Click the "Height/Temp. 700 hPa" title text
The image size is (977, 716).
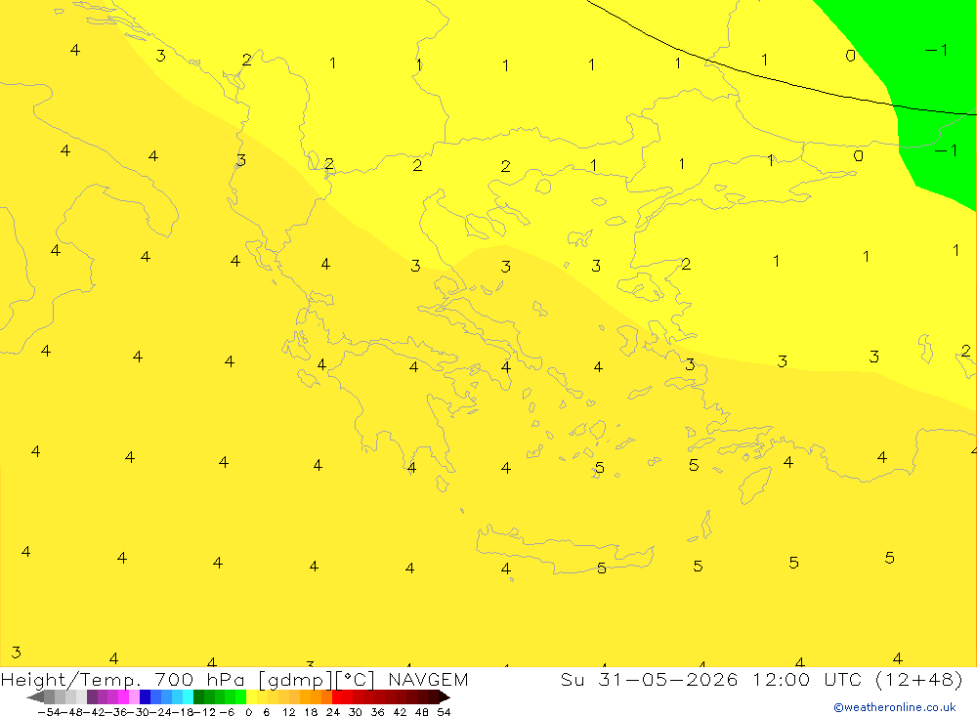coord(122,680)
